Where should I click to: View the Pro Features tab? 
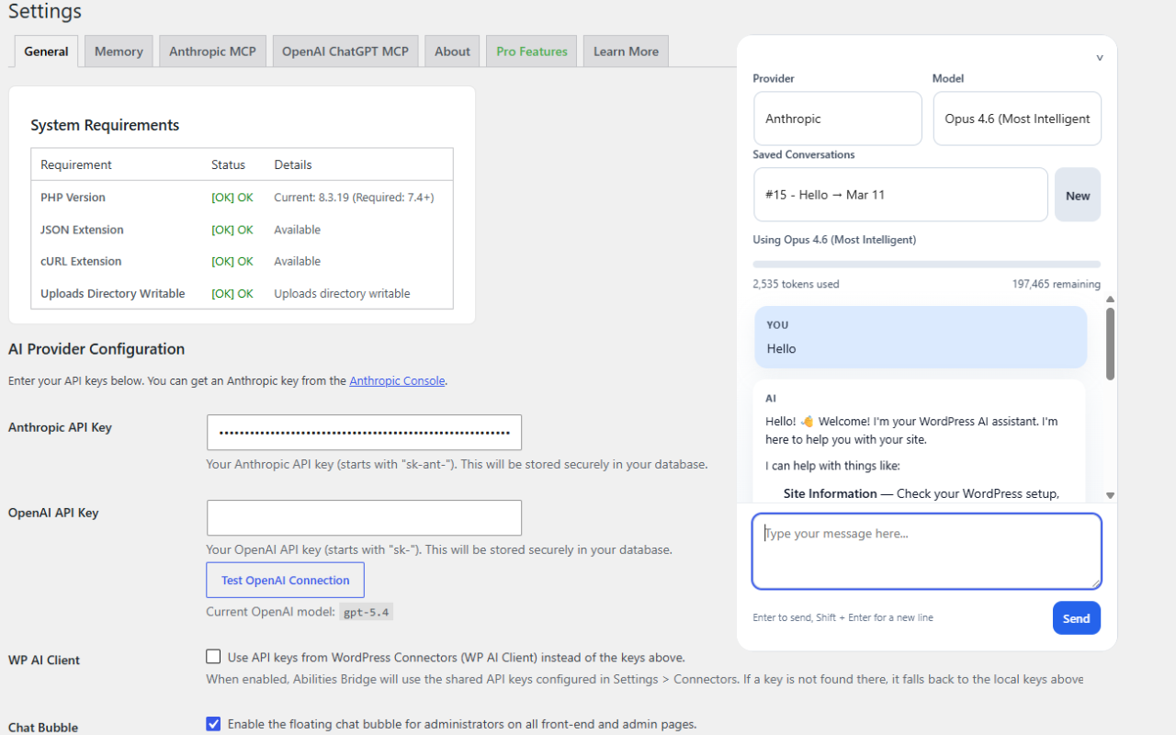(x=532, y=51)
